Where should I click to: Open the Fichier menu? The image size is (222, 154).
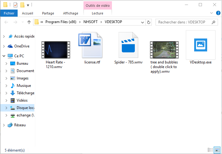coord(9,13)
